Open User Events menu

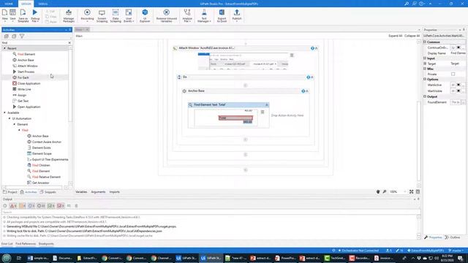pos(129,15)
